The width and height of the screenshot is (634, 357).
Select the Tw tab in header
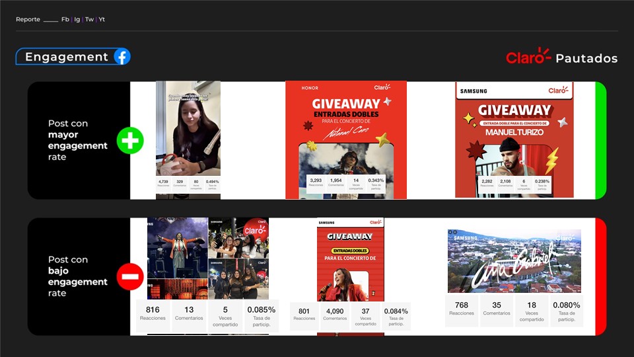(x=89, y=19)
